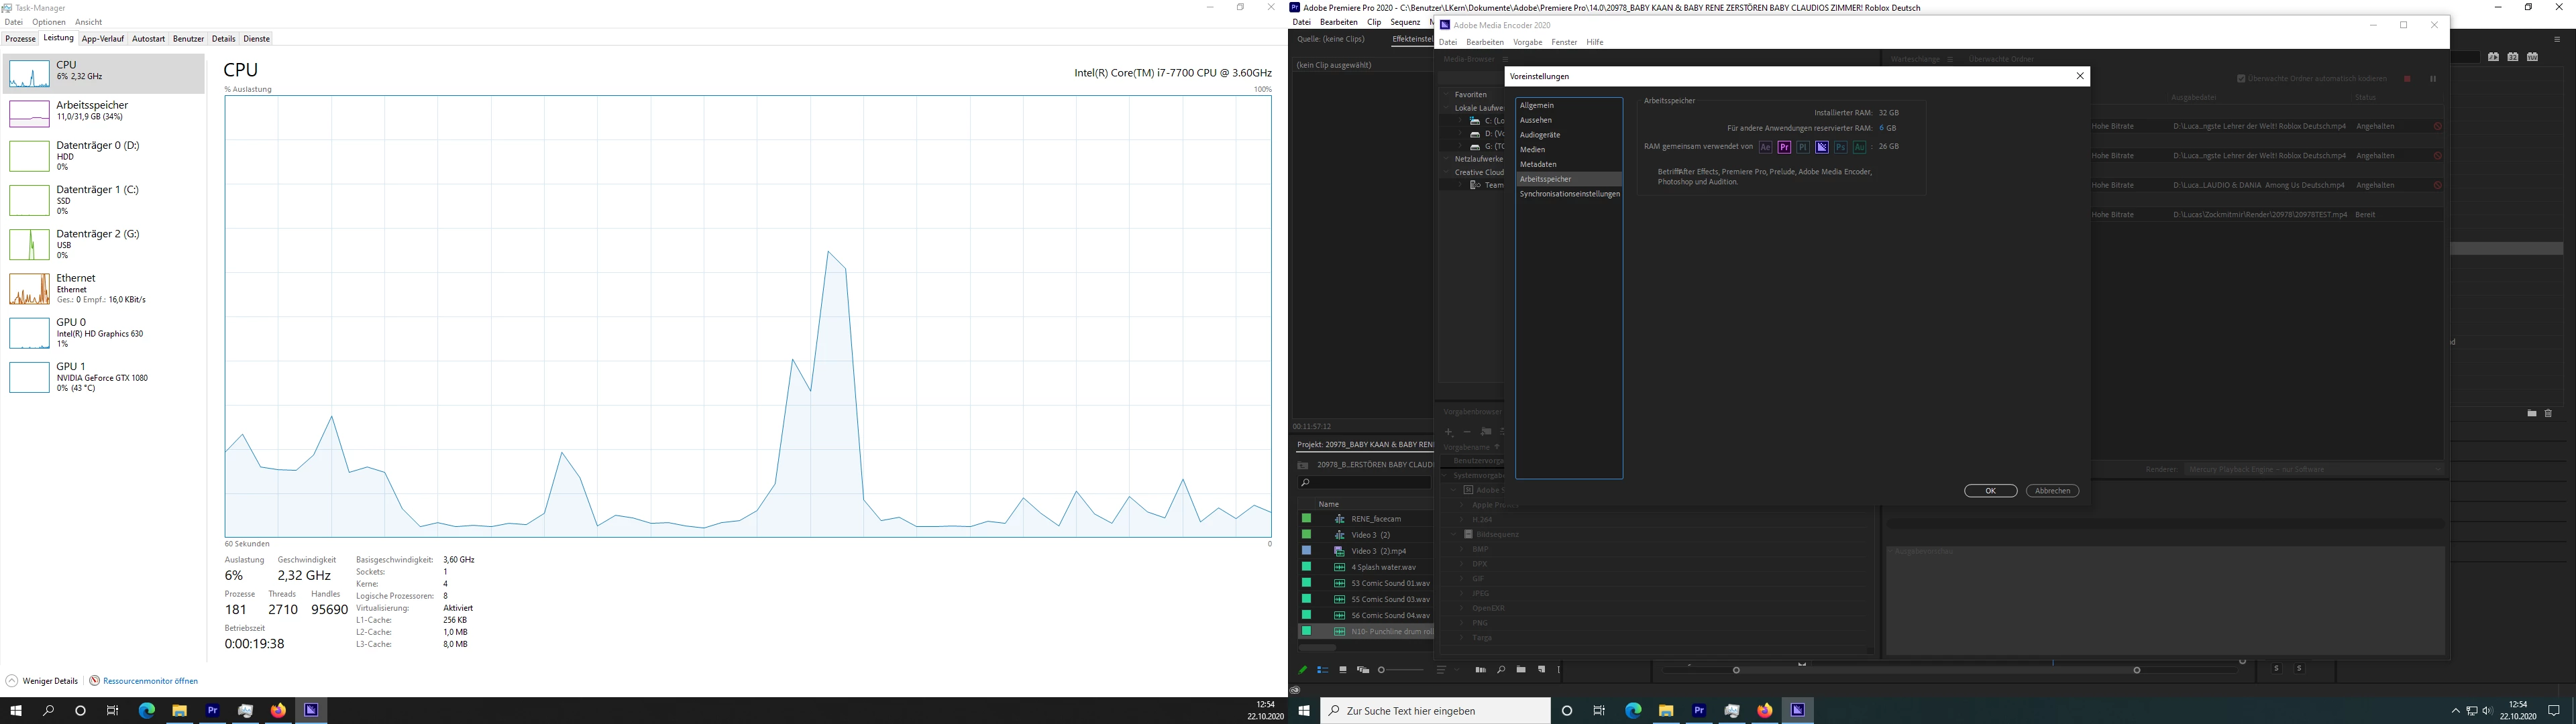This screenshot has height=724, width=2576.
Task: Collapse the Netzlaufwerke group
Action: [x=1446, y=159]
